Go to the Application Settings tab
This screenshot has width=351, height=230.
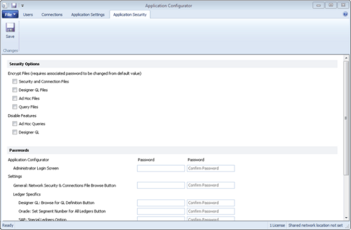pyautogui.click(x=88, y=14)
